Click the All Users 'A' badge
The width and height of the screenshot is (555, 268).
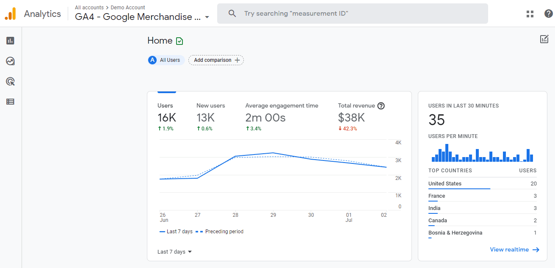pyautogui.click(x=152, y=60)
